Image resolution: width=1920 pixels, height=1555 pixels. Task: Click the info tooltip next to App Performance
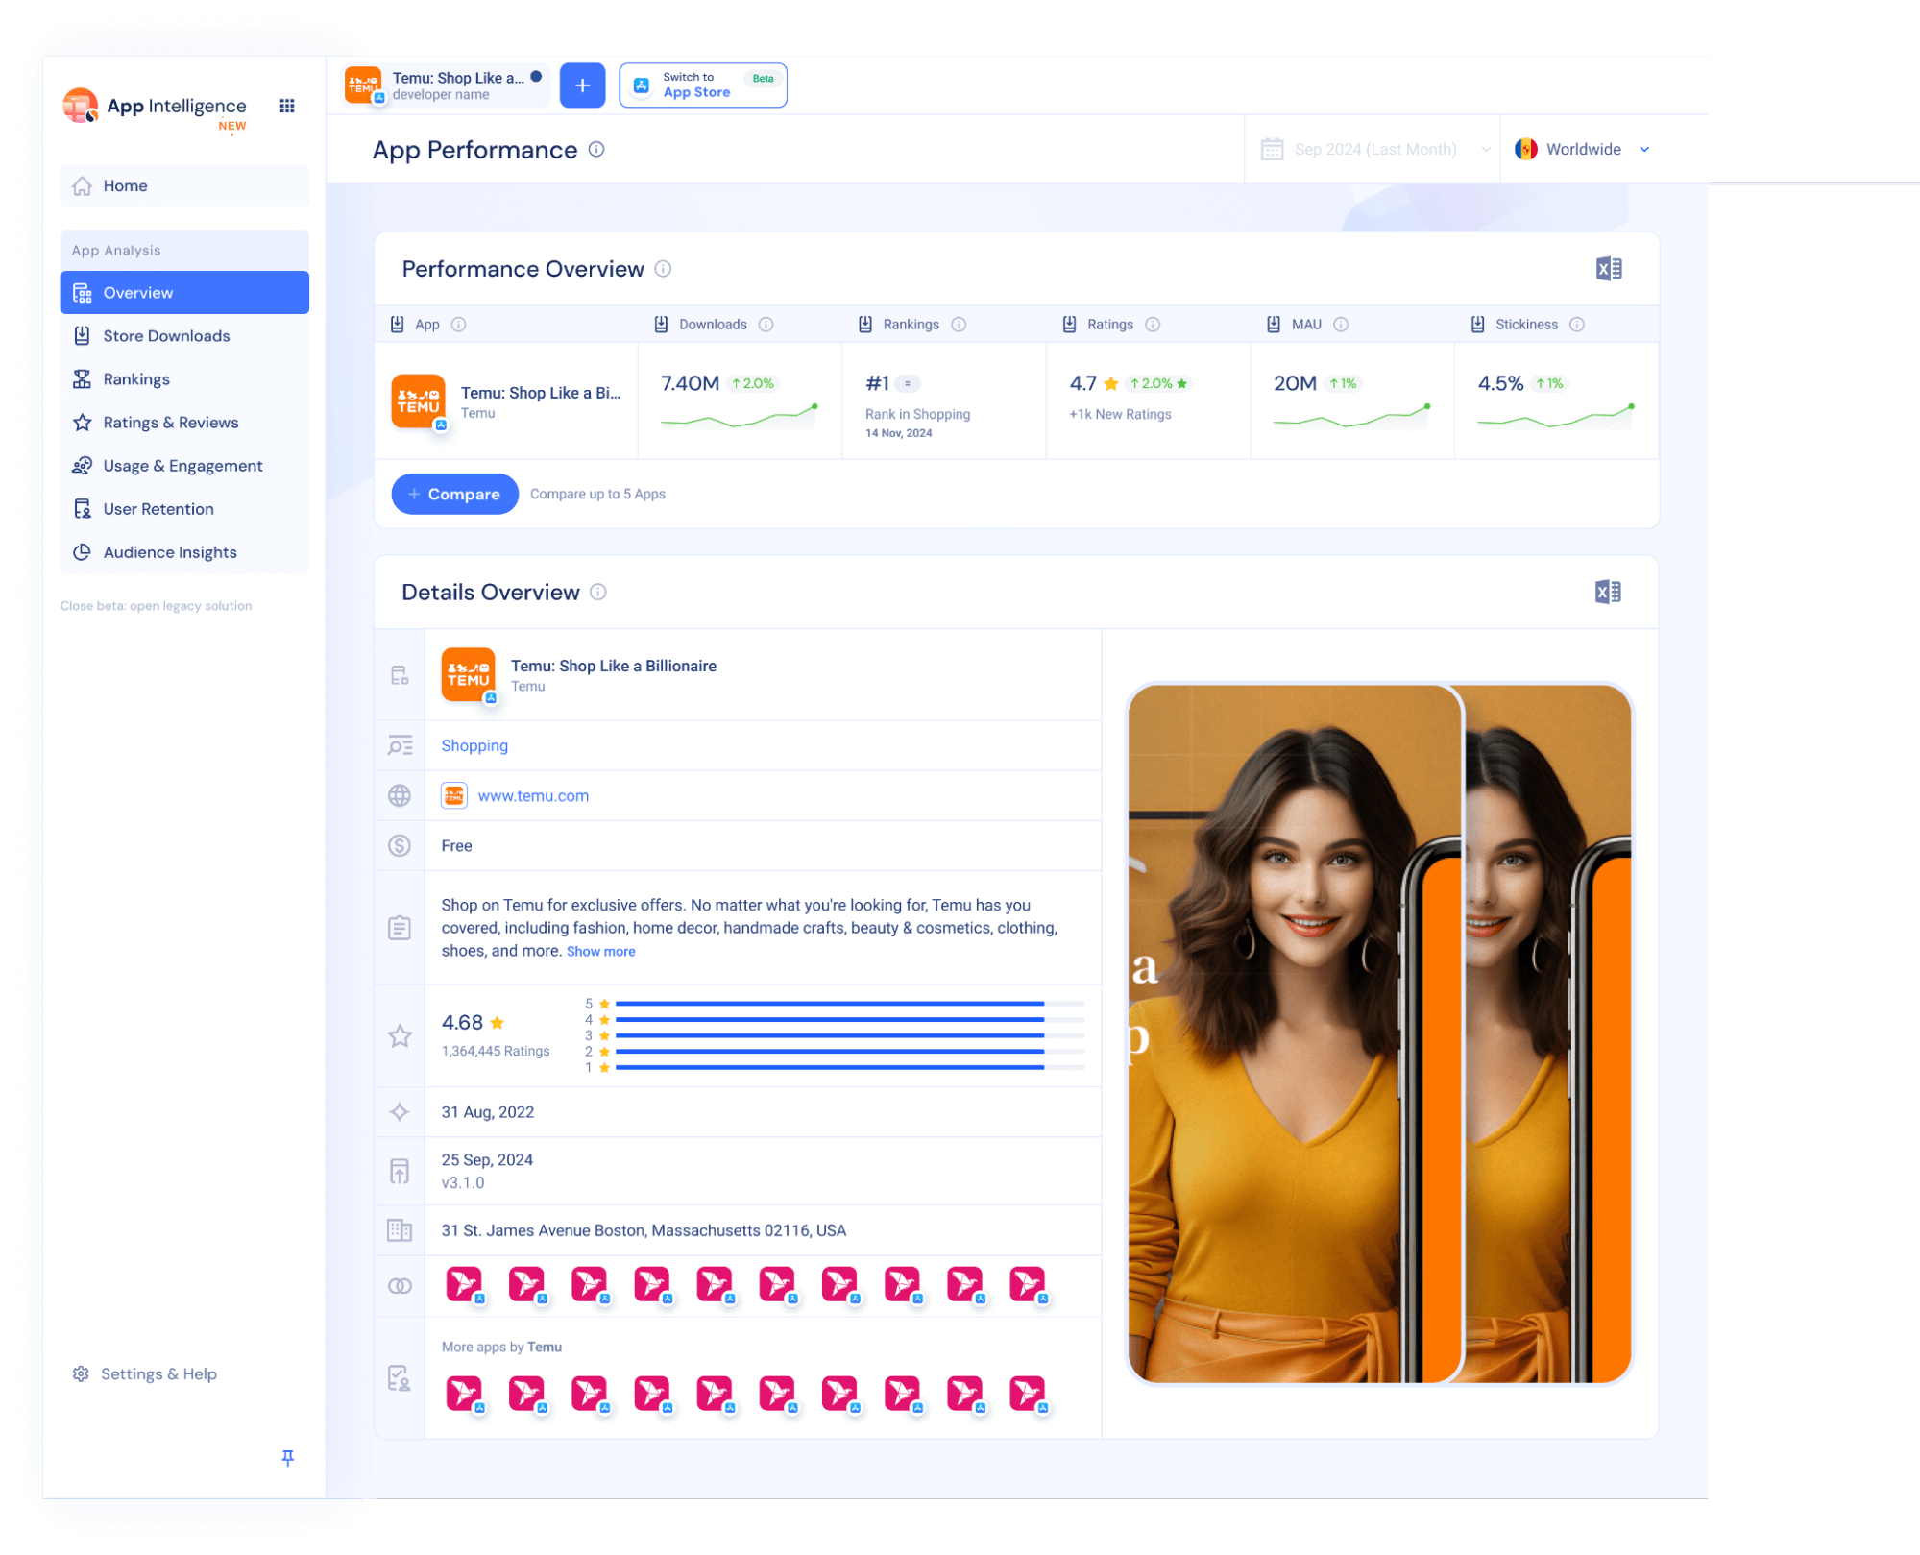[595, 150]
